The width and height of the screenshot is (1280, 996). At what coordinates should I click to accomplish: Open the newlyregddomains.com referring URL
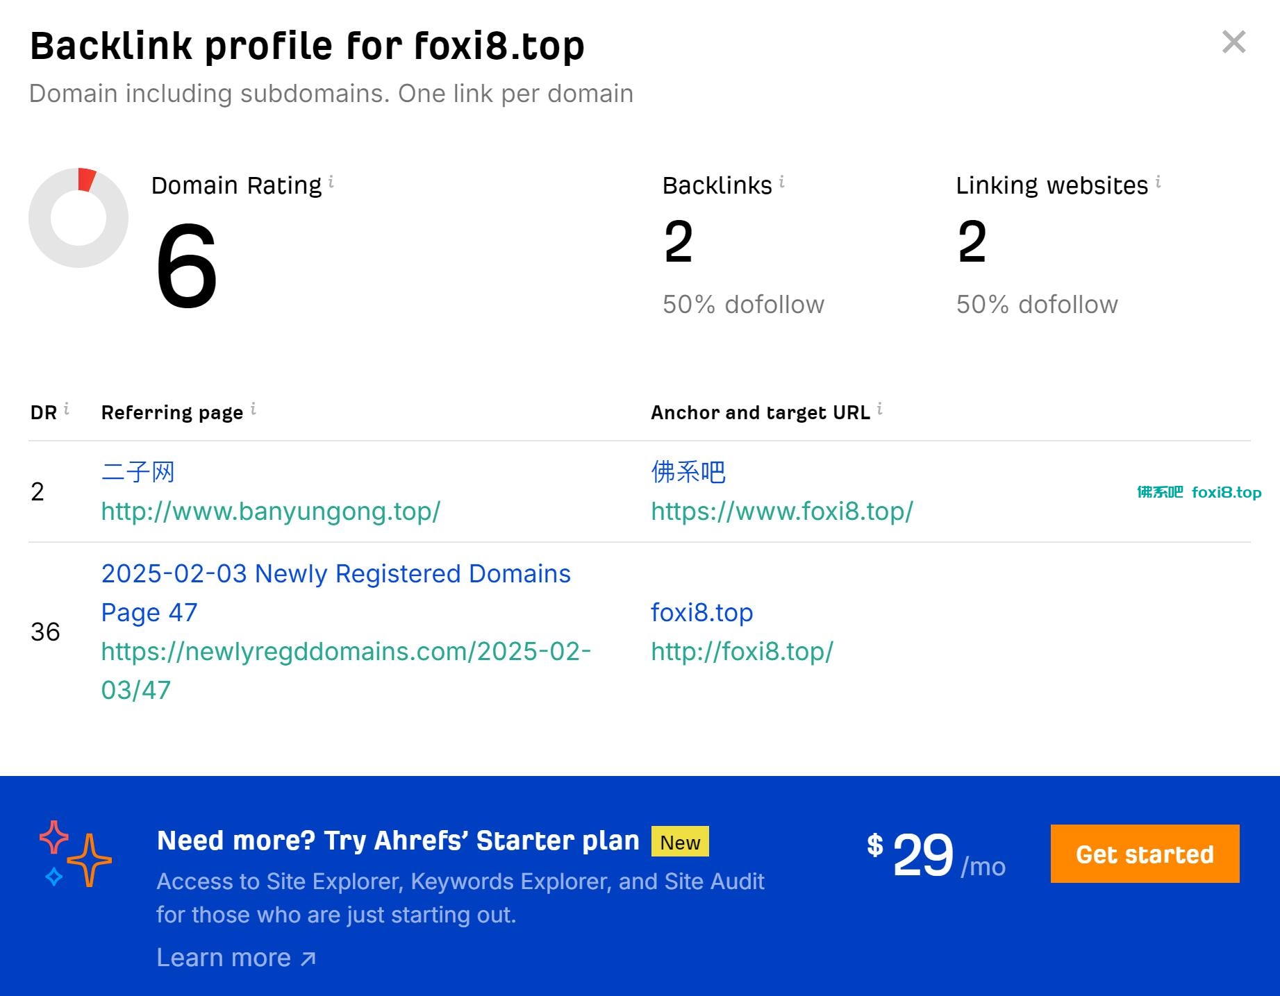click(x=346, y=670)
